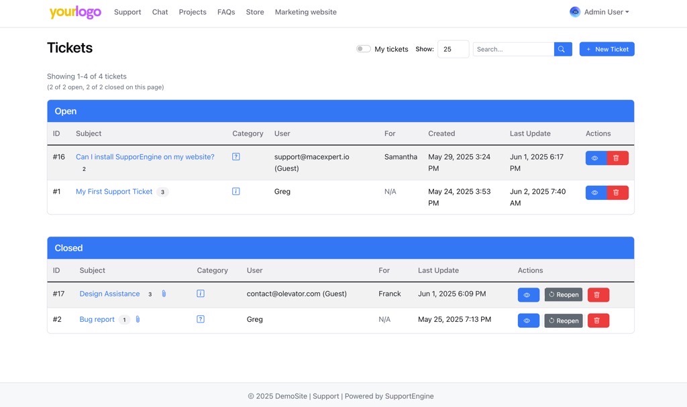Select the Chat menu item
The image size is (687, 407).
click(160, 11)
